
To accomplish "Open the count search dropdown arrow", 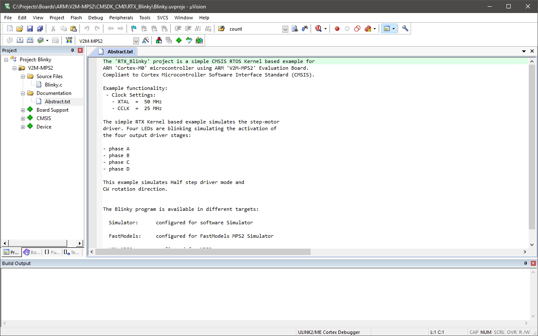I will click(285, 29).
